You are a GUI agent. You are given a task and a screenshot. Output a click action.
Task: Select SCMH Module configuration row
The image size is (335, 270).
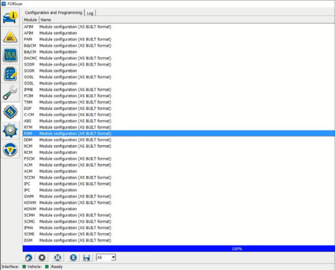tap(179, 215)
